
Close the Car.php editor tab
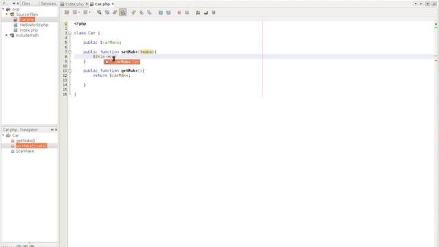click(112, 4)
